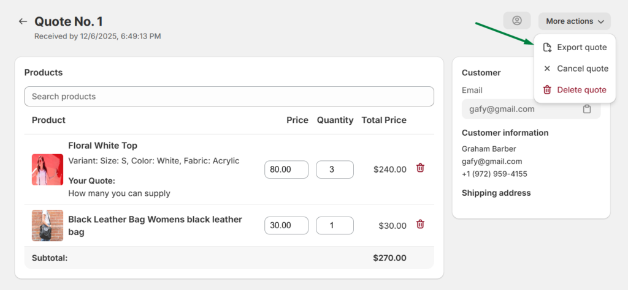The height and width of the screenshot is (290, 628).
Task: Choose Delete quote menu entry
Action: coord(581,90)
